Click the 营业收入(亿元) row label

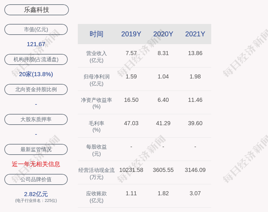pos(97,57)
